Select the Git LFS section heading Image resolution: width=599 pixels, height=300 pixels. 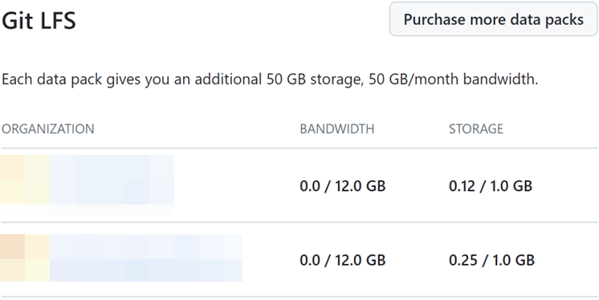point(39,21)
